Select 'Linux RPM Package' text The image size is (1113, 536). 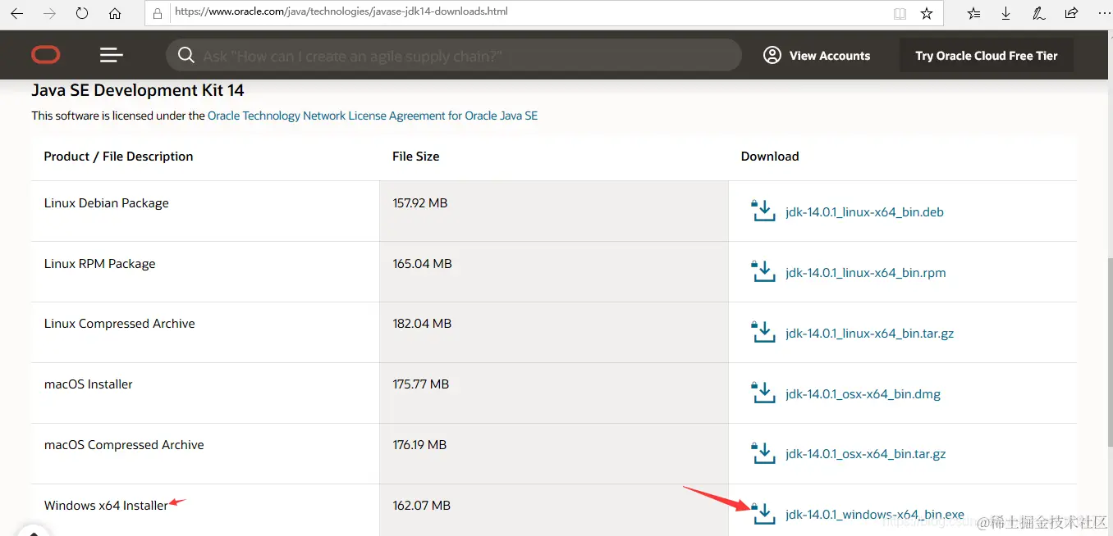tap(99, 264)
